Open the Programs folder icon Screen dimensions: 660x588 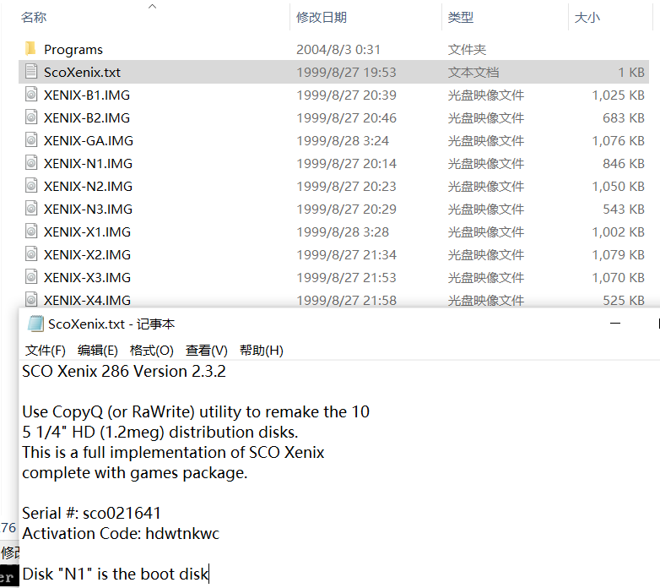coord(30,49)
